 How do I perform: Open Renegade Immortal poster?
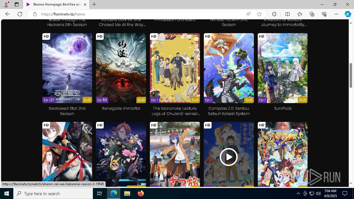coord(121,68)
